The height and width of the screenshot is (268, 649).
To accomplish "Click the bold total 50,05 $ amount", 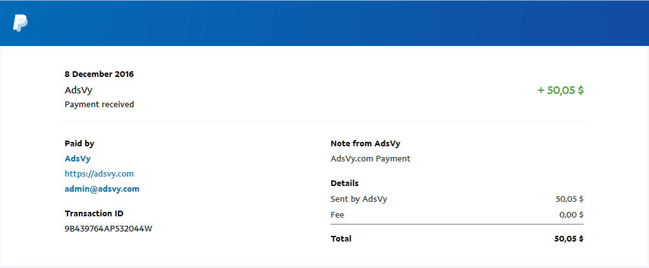I will pos(569,238).
